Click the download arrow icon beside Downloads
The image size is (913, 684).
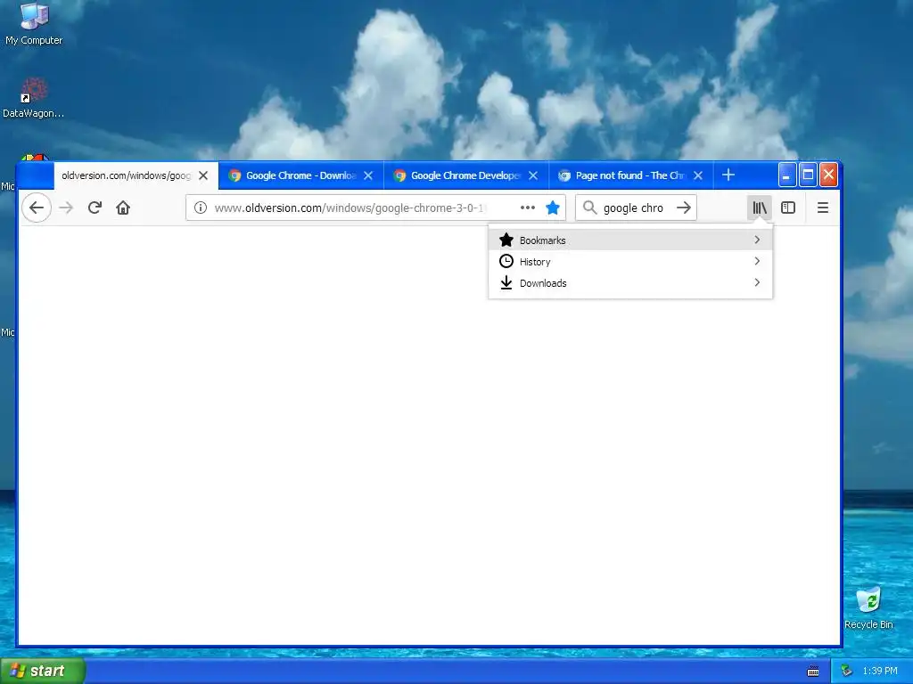tap(506, 282)
